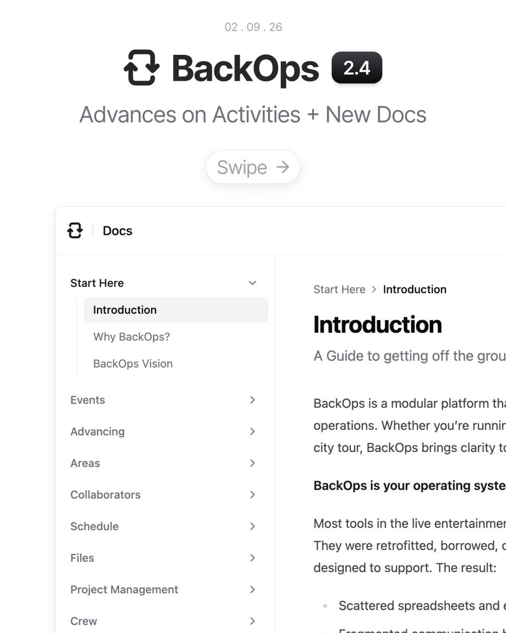This screenshot has height=633, width=506.
Task: Click Introduction in the breadcrumb
Action: (415, 289)
